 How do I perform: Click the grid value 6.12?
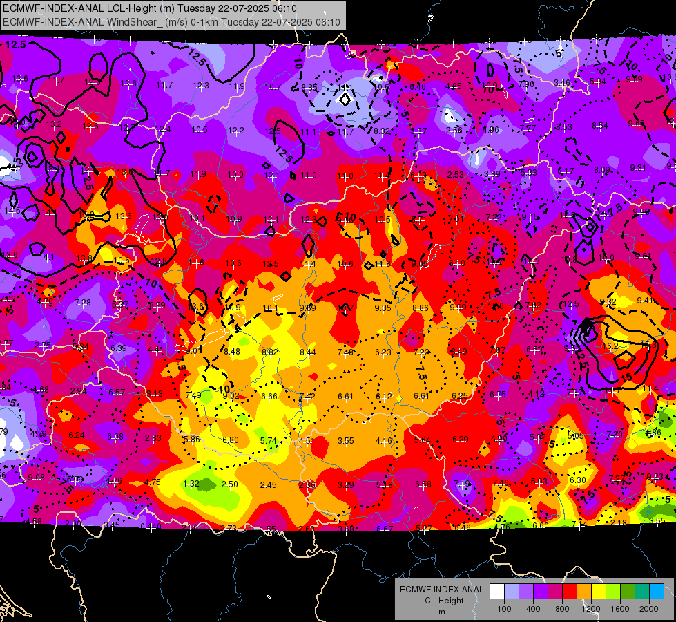[x=384, y=396]
